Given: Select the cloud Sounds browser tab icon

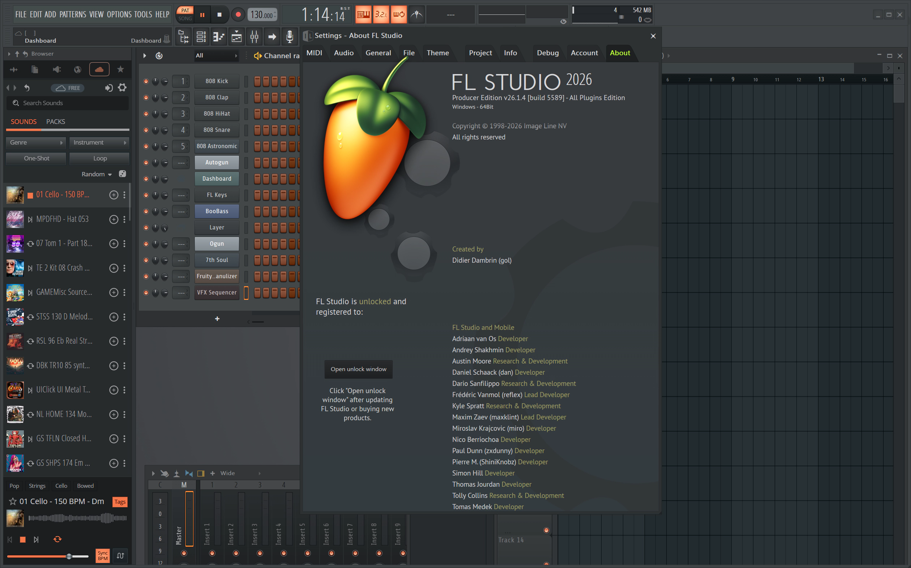Looking at the screenshot, I should tap(99, 69).
